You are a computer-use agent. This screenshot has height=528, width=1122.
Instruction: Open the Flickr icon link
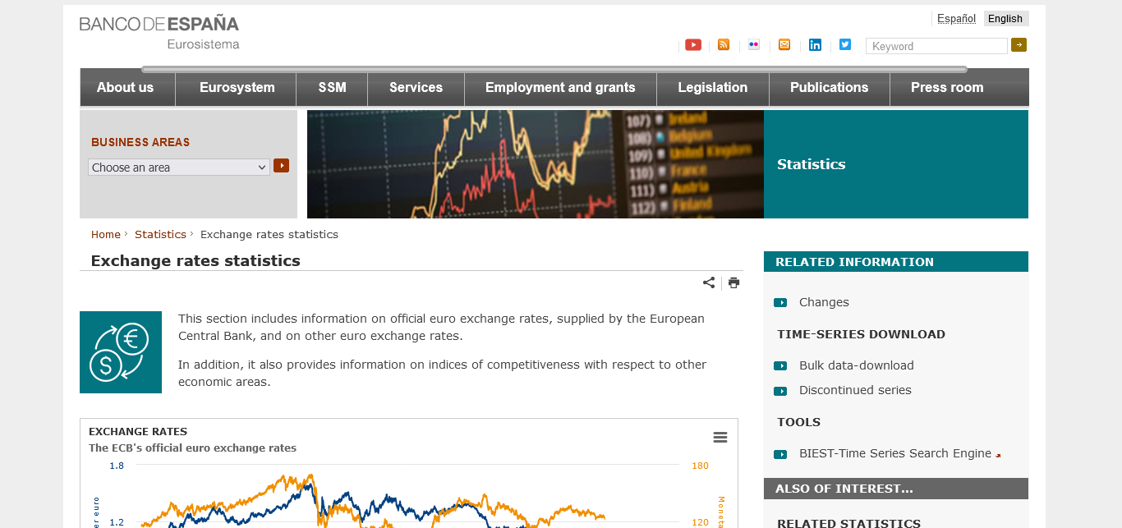click(x=753, y=45)
